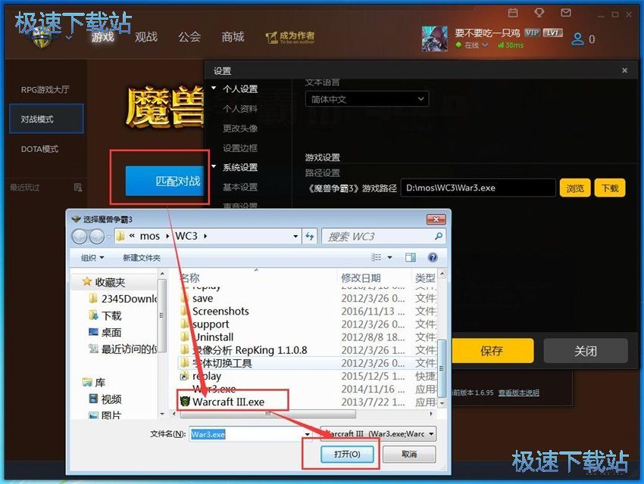644x484 pixels.
Task: Switch to the 游戏 tab
Action: (x=103, y=37)
